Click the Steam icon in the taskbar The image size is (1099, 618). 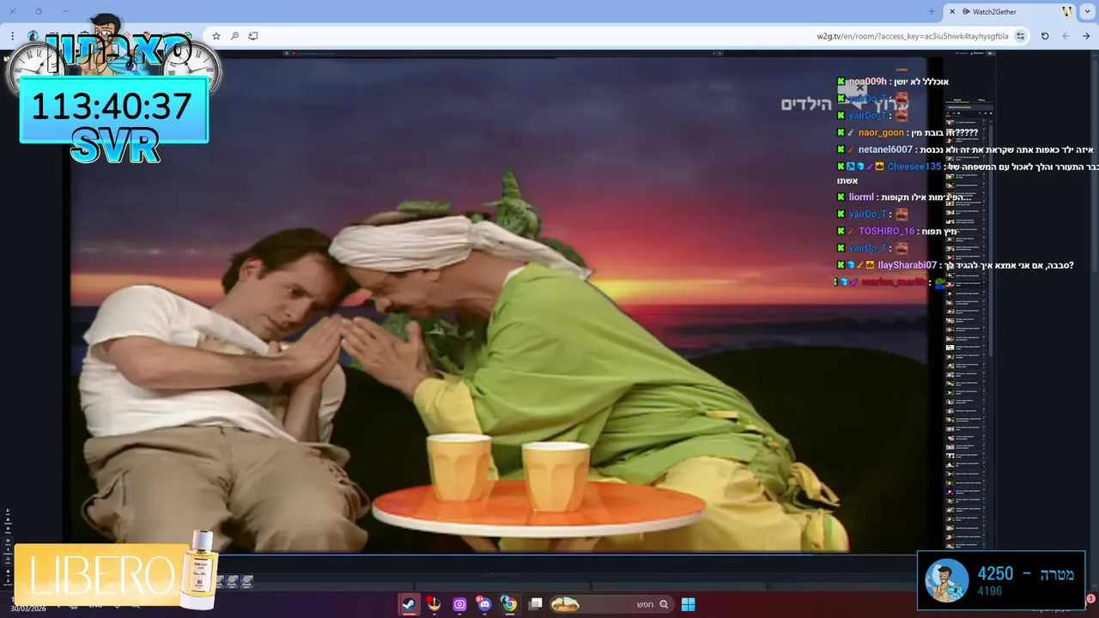point(409,604)
